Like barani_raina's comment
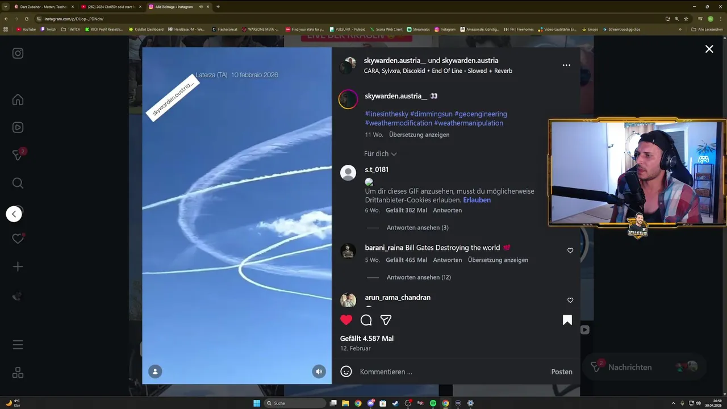 click(x=570, y=251)
